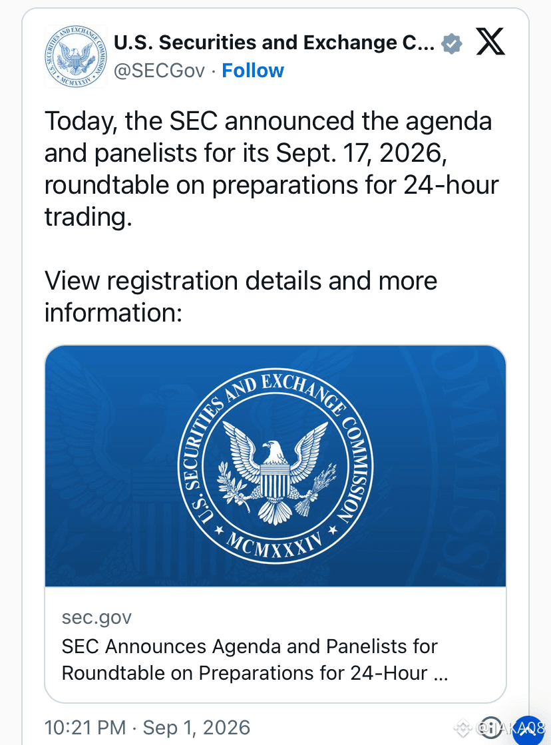This screenshot has height=745, width=551.
Task: Open the tweet info icon near timestamp
Action: [x=492, y=728]
